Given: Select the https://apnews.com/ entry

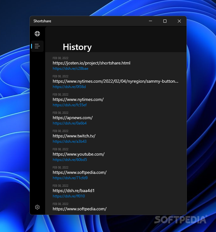Looking at the screenshot, I should (73, 118).
